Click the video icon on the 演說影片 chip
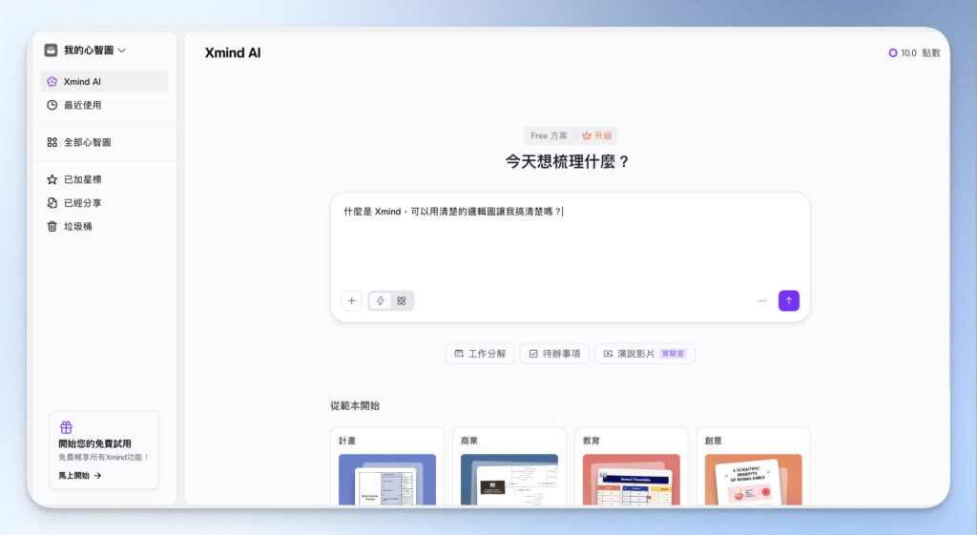 (x=608, y=354)
